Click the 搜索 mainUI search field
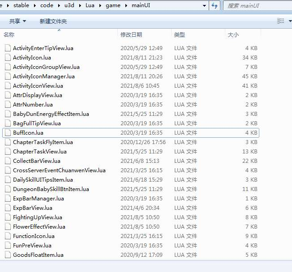The width and height of the screenshot is (292, 272). coord(258,6)
